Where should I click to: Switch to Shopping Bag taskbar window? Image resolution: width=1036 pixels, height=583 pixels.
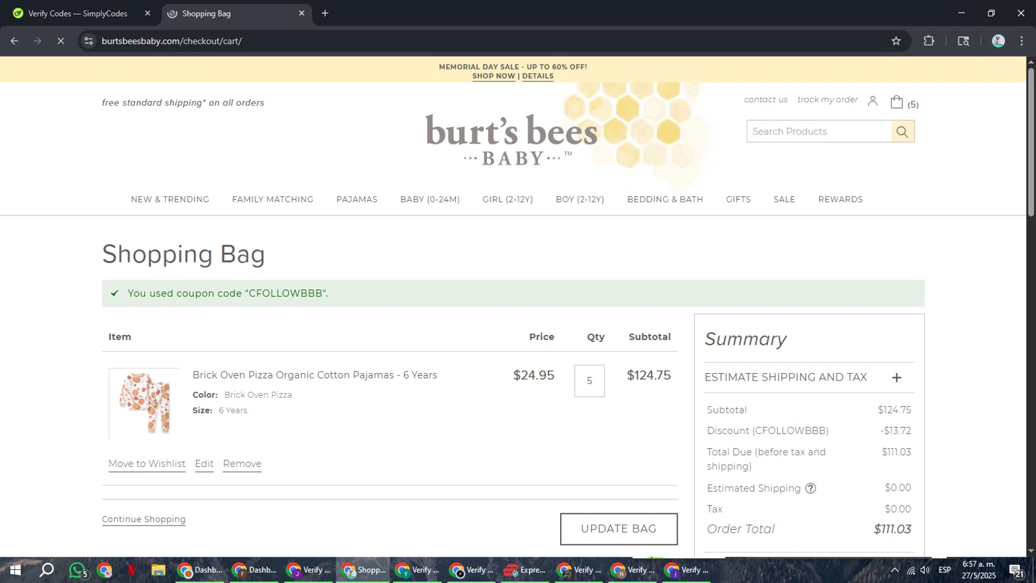363,571
